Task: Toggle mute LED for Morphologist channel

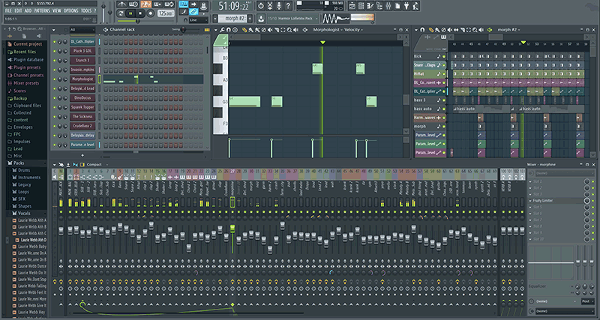Action: pyautogui.click(x=54, y=79)
